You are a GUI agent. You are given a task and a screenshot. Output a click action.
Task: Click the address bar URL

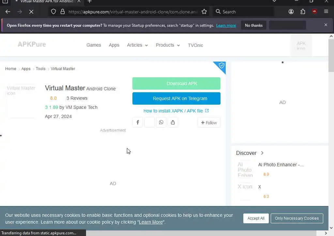(x=133, y=12)
